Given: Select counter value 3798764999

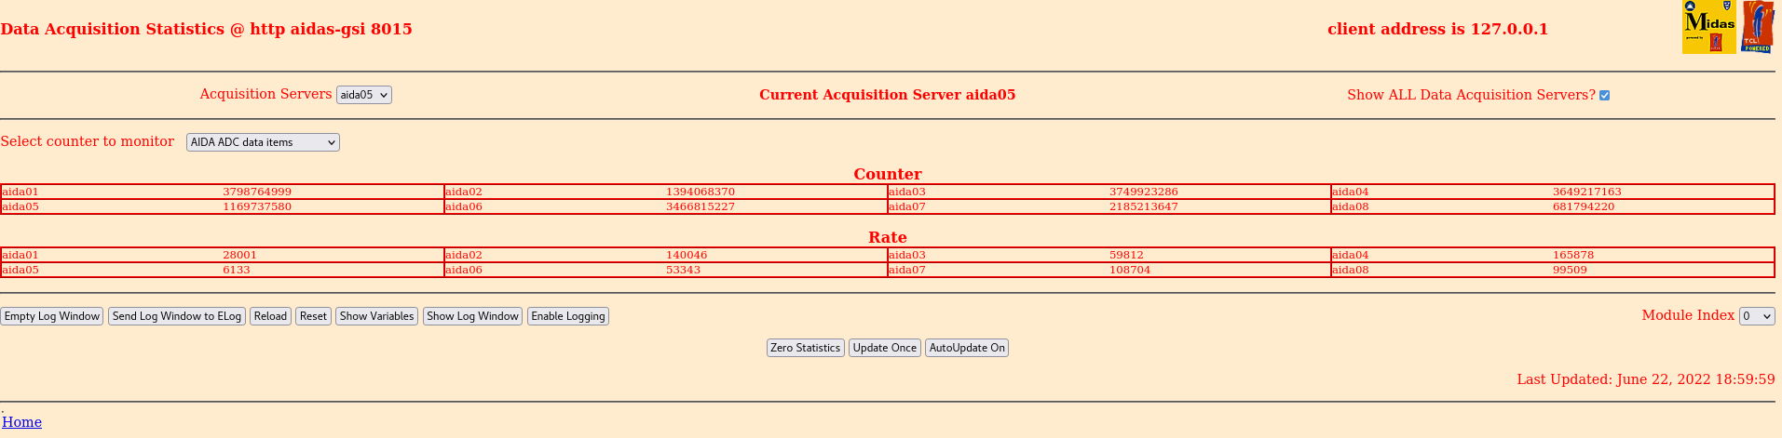Looking at the screenshot, I should click(x=257, y=192).
